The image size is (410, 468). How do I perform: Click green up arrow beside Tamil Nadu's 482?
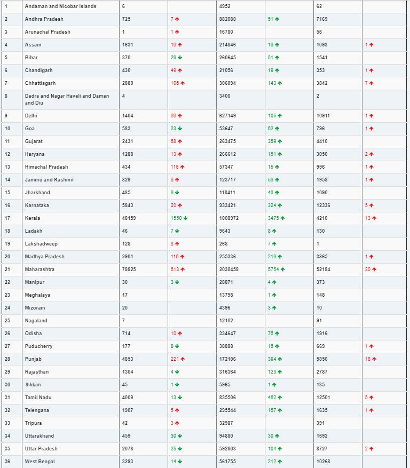coord(280,398)
